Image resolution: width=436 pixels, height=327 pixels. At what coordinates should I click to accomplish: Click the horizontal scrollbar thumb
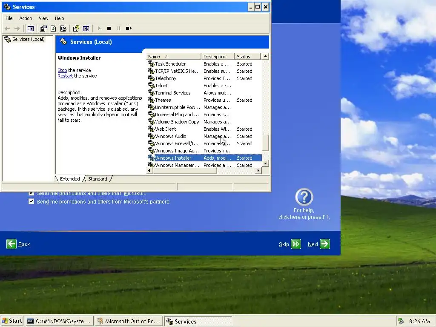click(x=185, y=170)
